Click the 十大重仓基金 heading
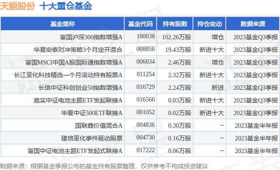280x170 pixels. pyautogui.click(x=66, y=6)
